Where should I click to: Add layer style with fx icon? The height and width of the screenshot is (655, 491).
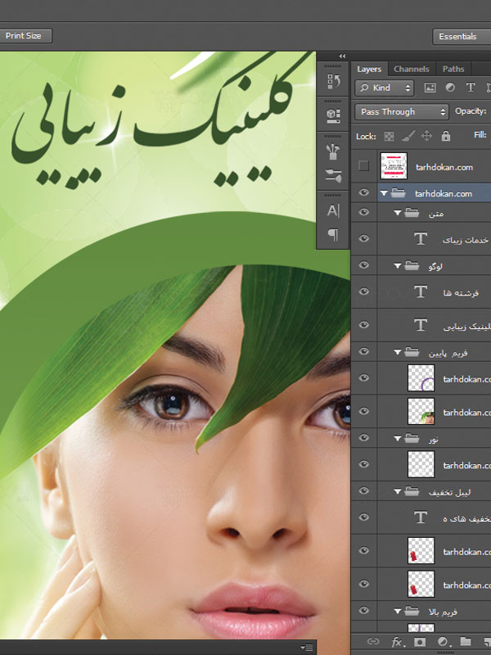(x=397, y=642)
